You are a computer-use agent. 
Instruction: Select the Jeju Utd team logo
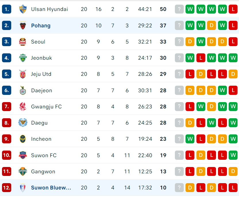click(x=23, y=74)
